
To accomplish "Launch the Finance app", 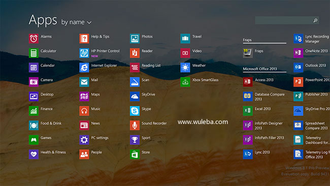I will point(34,111).
